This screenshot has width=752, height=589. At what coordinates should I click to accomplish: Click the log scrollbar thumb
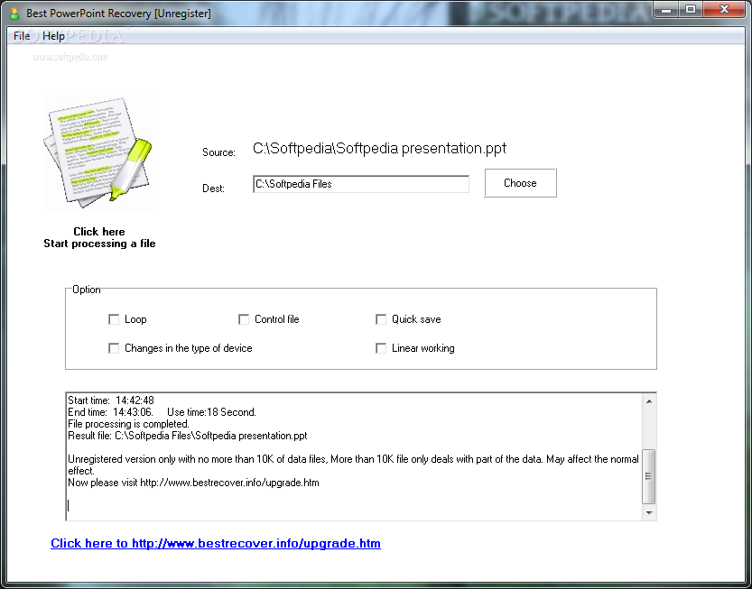click(649, 476)
